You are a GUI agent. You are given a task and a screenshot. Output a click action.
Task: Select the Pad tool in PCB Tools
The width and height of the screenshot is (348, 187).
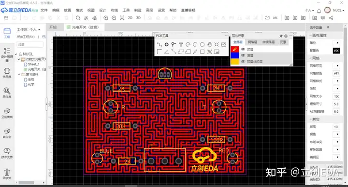coord(166,44)
